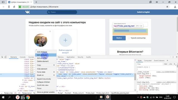Click the plus circle to add account
The height and width of the screenshot is (100, 178).
point(65,40)
